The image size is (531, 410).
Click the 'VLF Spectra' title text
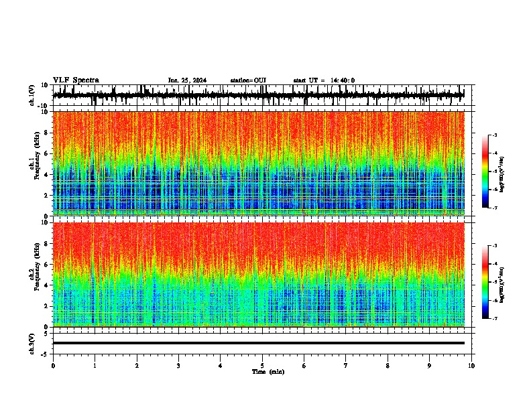[76, 80]
